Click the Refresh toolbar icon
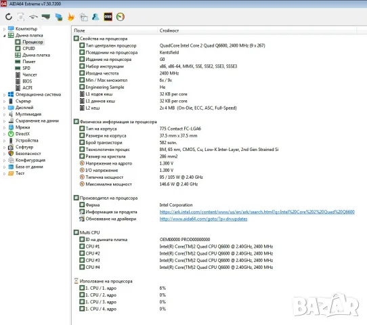Viewport: 367px width, 325px height. [x=9, y=17]
